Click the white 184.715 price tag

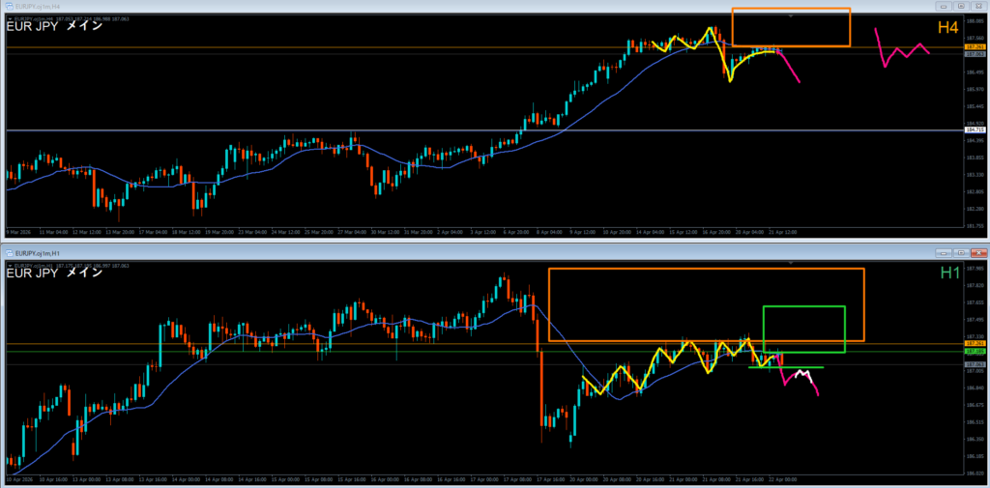(975, 130)
